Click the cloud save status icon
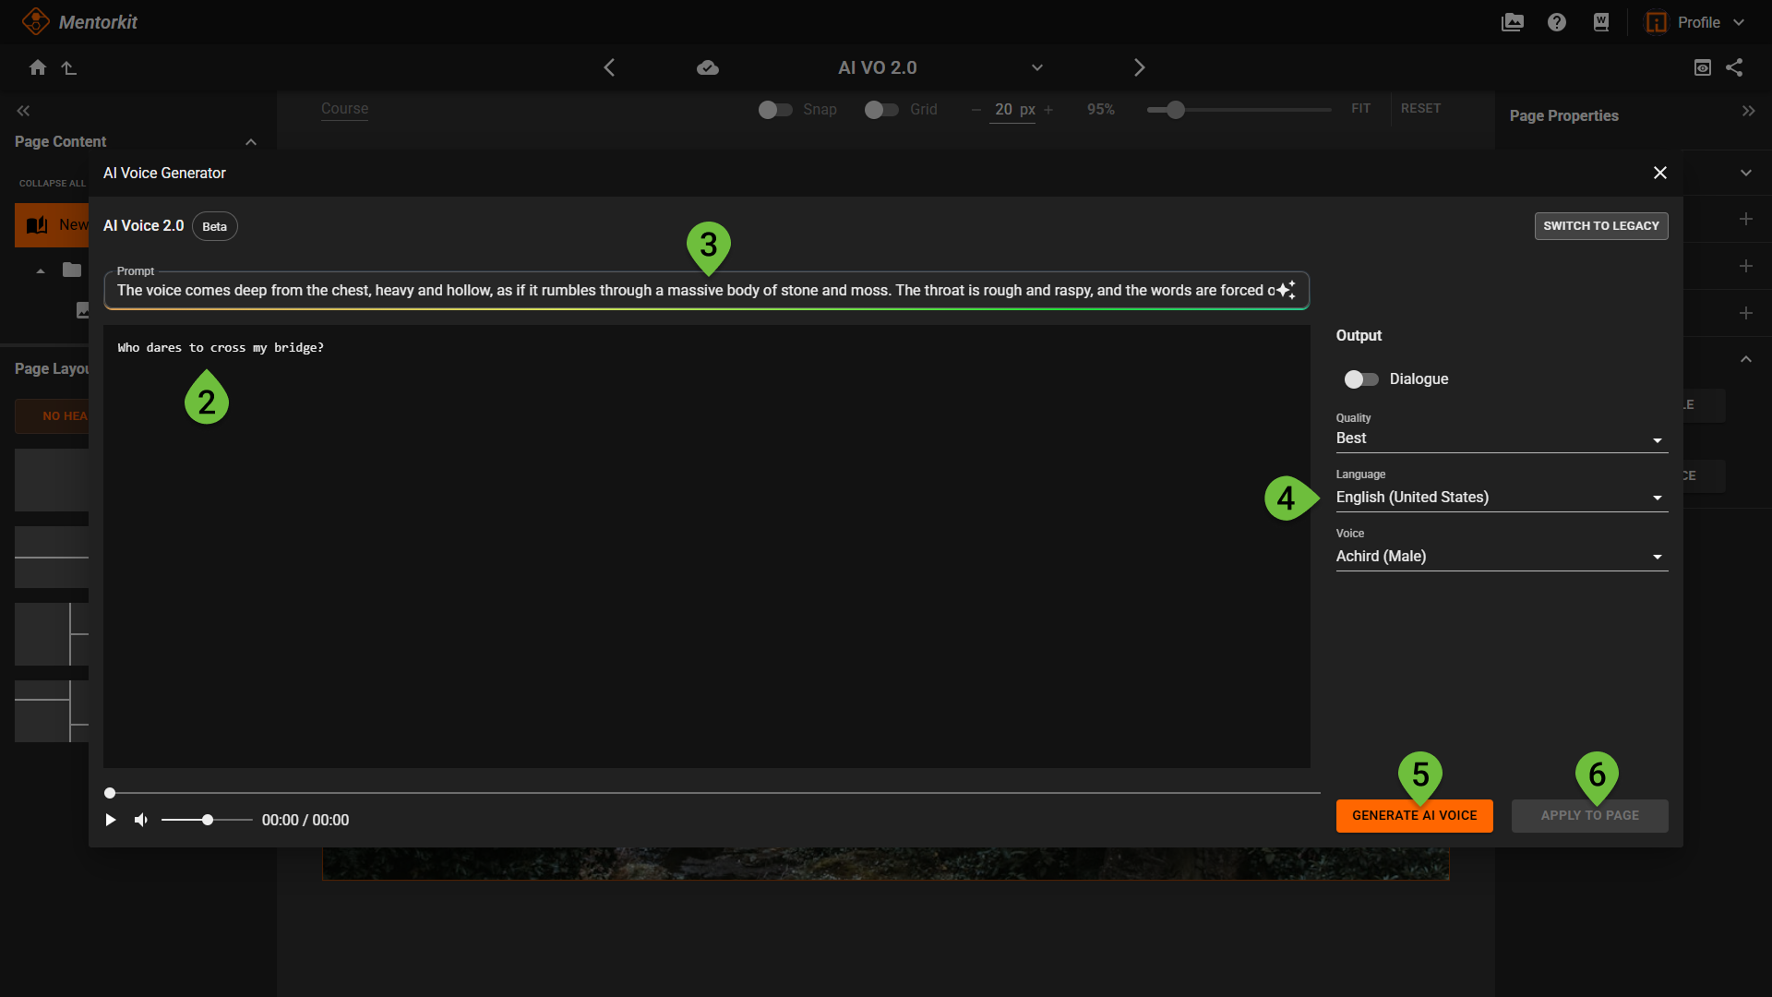Image resolution: width=1772 pixels, height=997 pixels. point(708,67)
